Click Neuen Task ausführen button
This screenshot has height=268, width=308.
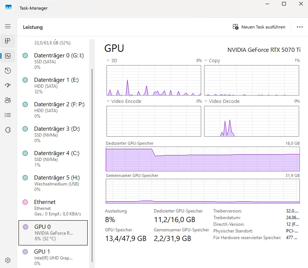pos(259,27)
